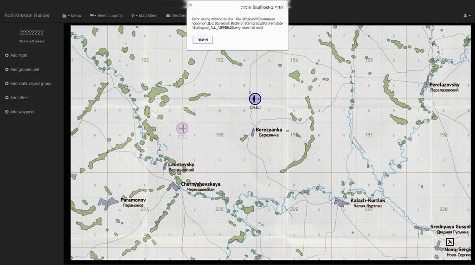This screenshot has width=475, height=265.
Task: Open the Menu dropdown
Action: click(71, 16)
